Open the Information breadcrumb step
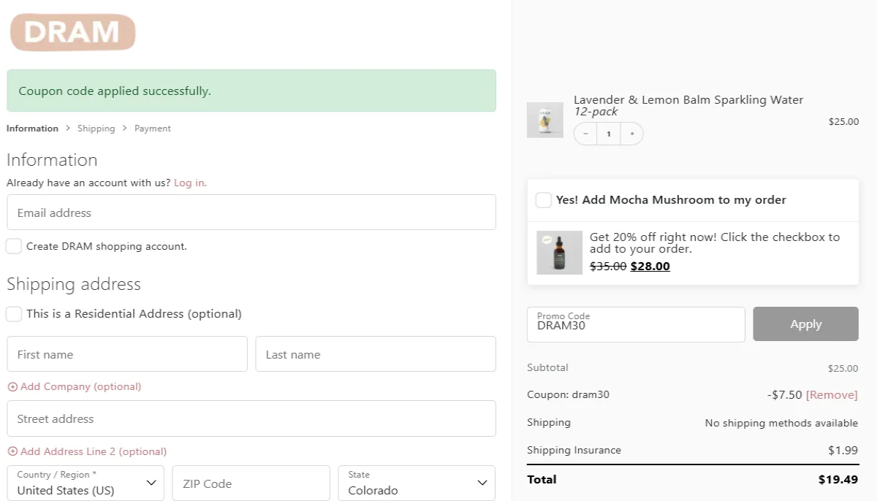Screen dimensions: 877x501 point(32,129)
